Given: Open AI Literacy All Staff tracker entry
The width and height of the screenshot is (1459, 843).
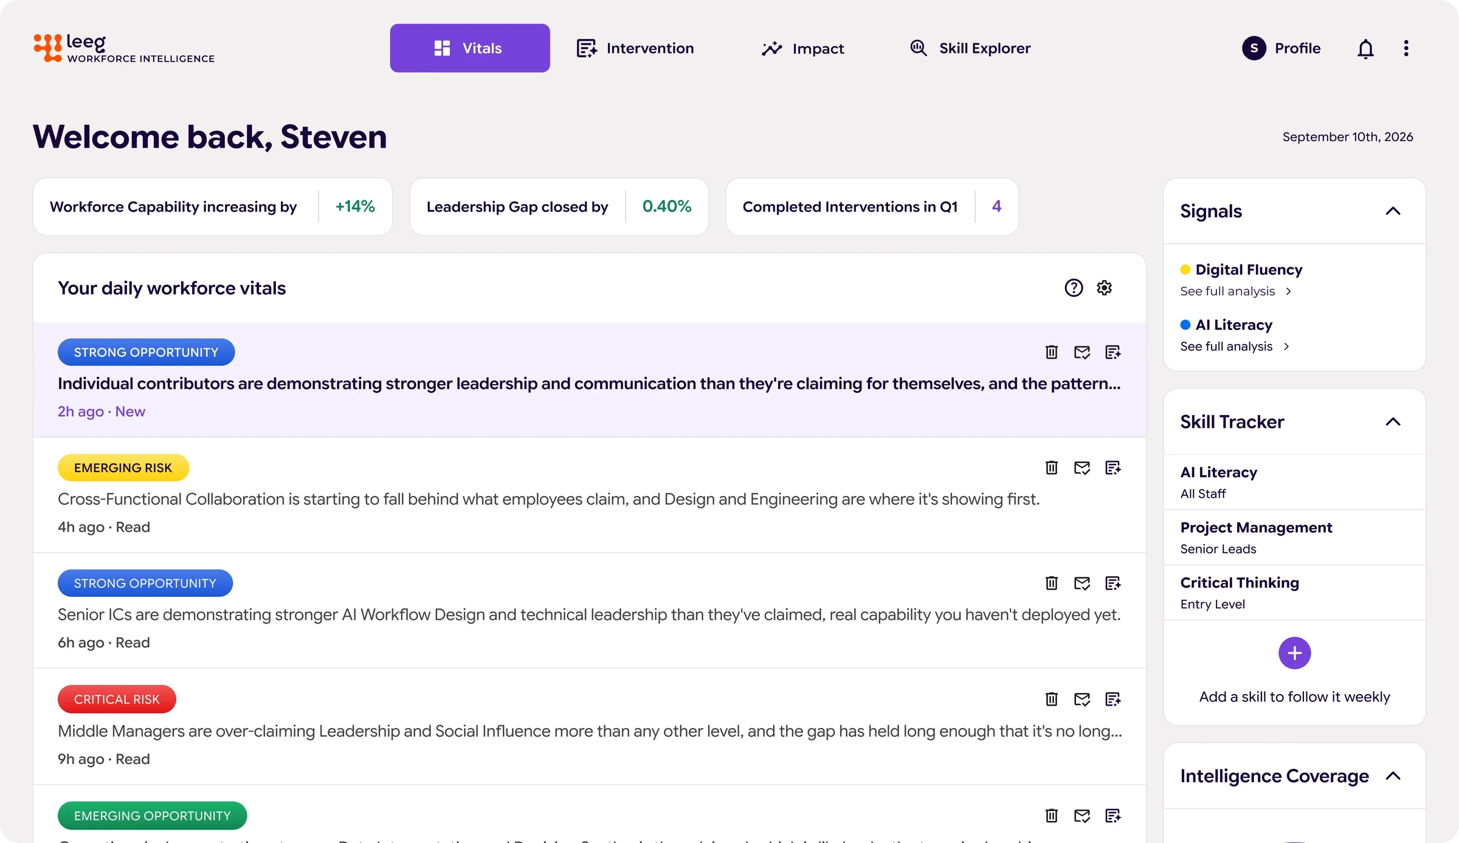Looking at the screenshot, I should click(1295, 482).
